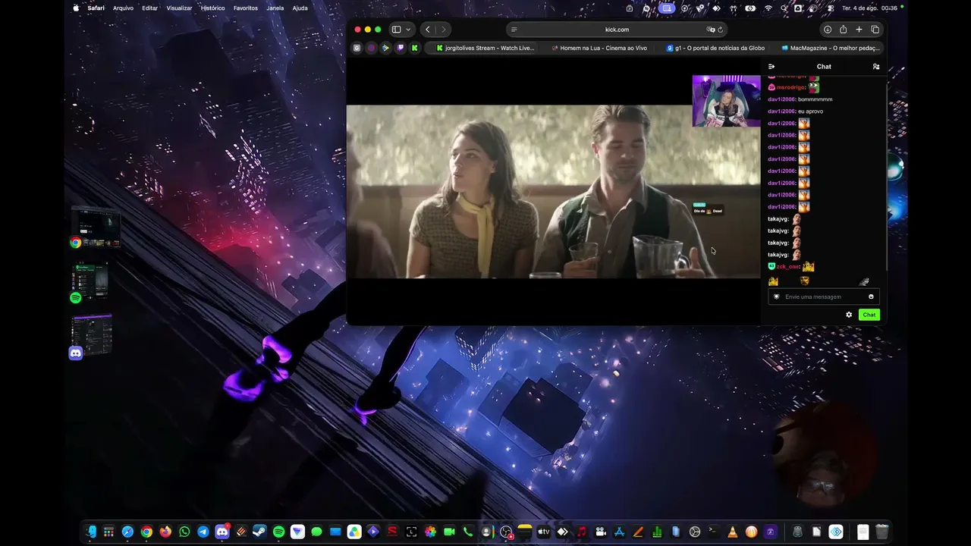Open Apple TV from the Dock
The width and height of the screenshot is (971, 546).
tap(543, 532)
